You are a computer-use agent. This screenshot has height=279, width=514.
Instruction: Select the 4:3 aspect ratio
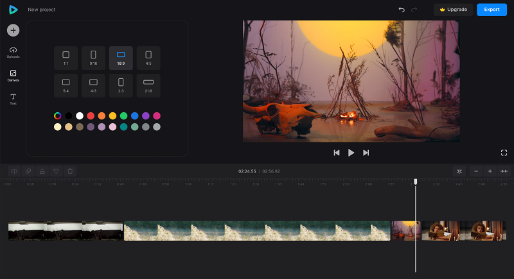click(x=93, y=85)
